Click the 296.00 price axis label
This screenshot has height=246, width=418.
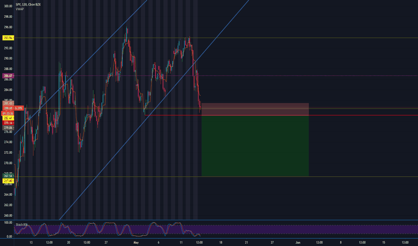point(8,27)
